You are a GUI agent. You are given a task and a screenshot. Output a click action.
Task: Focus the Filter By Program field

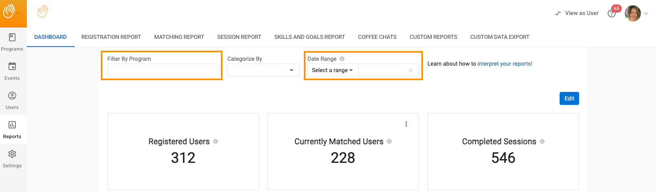point(163,70)
